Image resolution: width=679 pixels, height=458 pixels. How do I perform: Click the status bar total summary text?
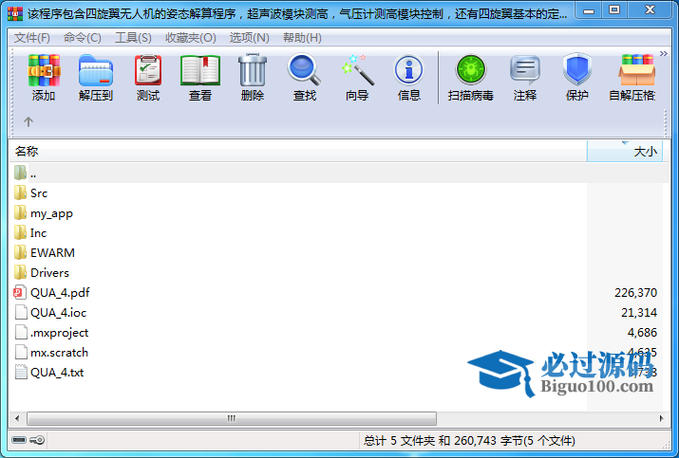pyautogui.click(x=469, y=441)
